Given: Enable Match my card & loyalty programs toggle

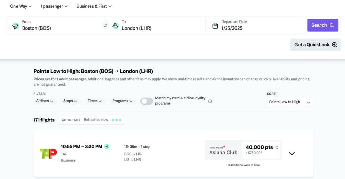Looking at the screenshot, I should coord(147,101).
